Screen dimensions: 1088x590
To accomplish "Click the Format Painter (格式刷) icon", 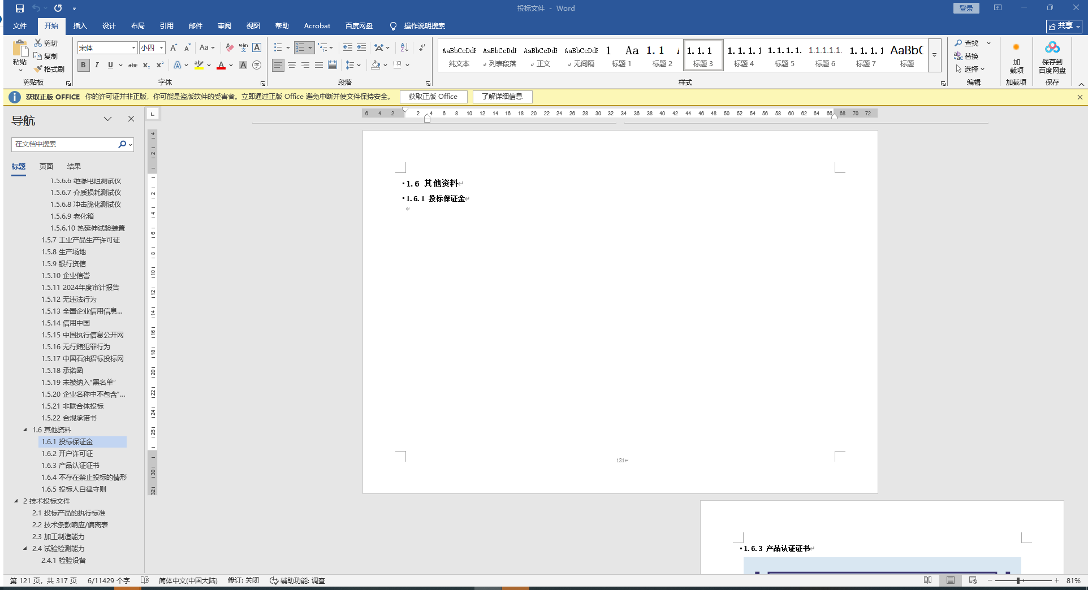I will [x=49, y=69].
